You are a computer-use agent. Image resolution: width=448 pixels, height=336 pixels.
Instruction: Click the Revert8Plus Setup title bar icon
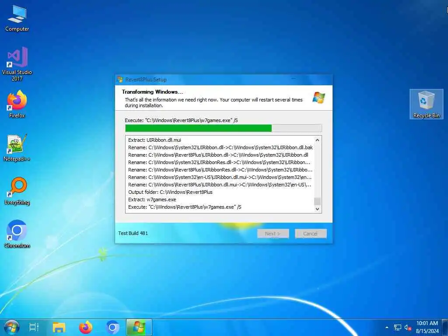click(x=120, y=80)
